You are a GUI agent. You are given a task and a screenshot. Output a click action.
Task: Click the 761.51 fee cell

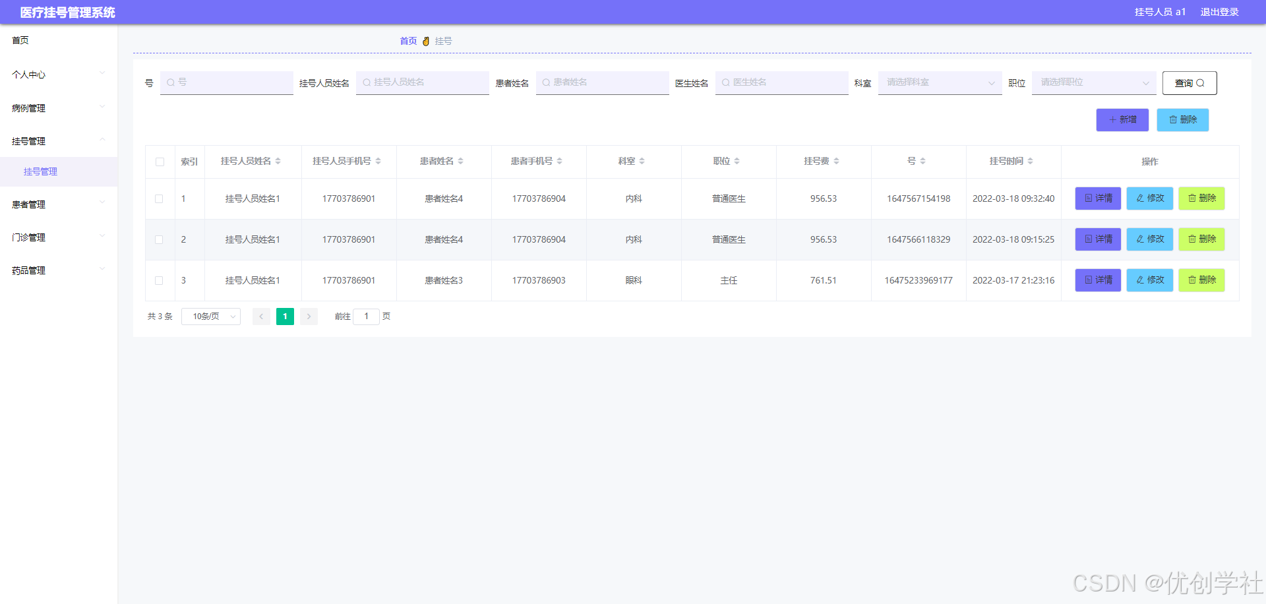[824, 280]
